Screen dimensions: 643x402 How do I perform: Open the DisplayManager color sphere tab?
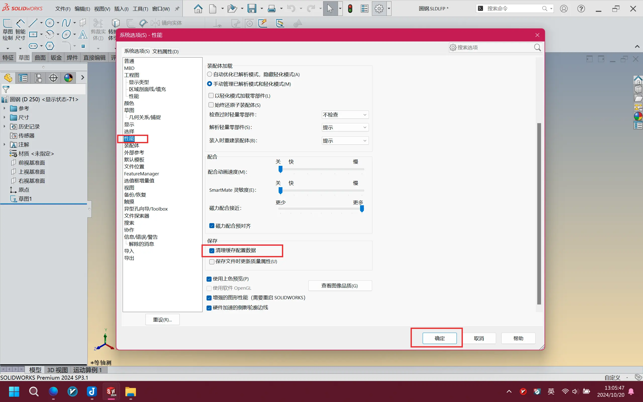68,78
